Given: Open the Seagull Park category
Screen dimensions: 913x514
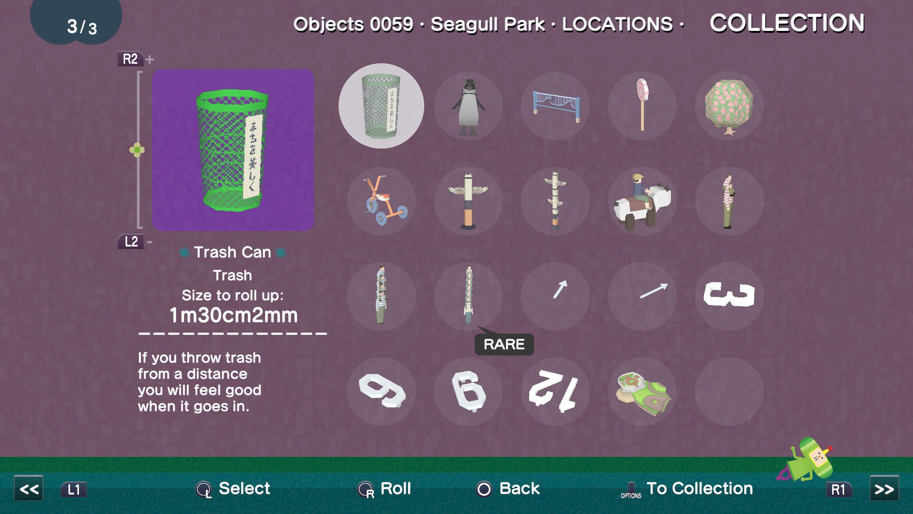Looking at the screenshot, I should coord(487,24).
